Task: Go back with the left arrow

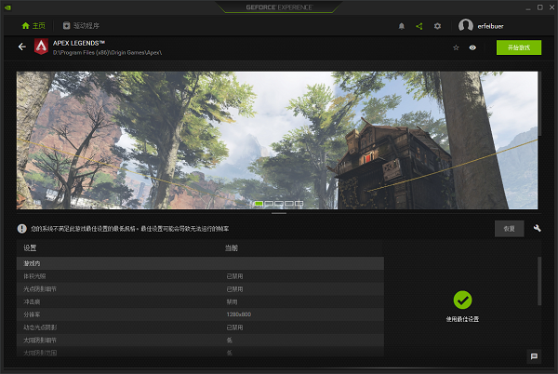Action: pos(22,47)
